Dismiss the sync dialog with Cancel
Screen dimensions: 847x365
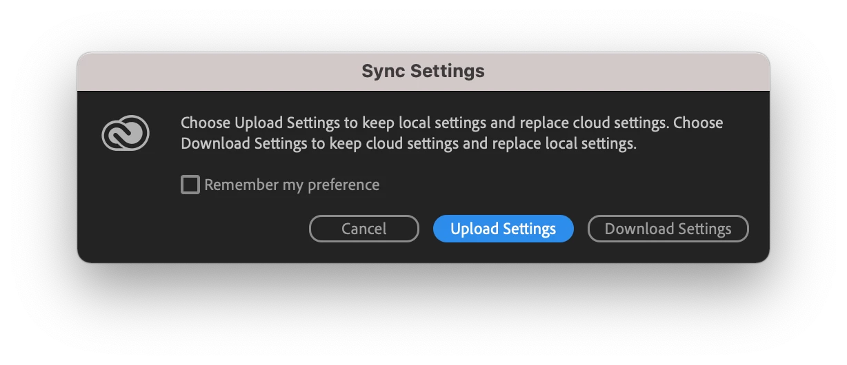tap(363, 229)
